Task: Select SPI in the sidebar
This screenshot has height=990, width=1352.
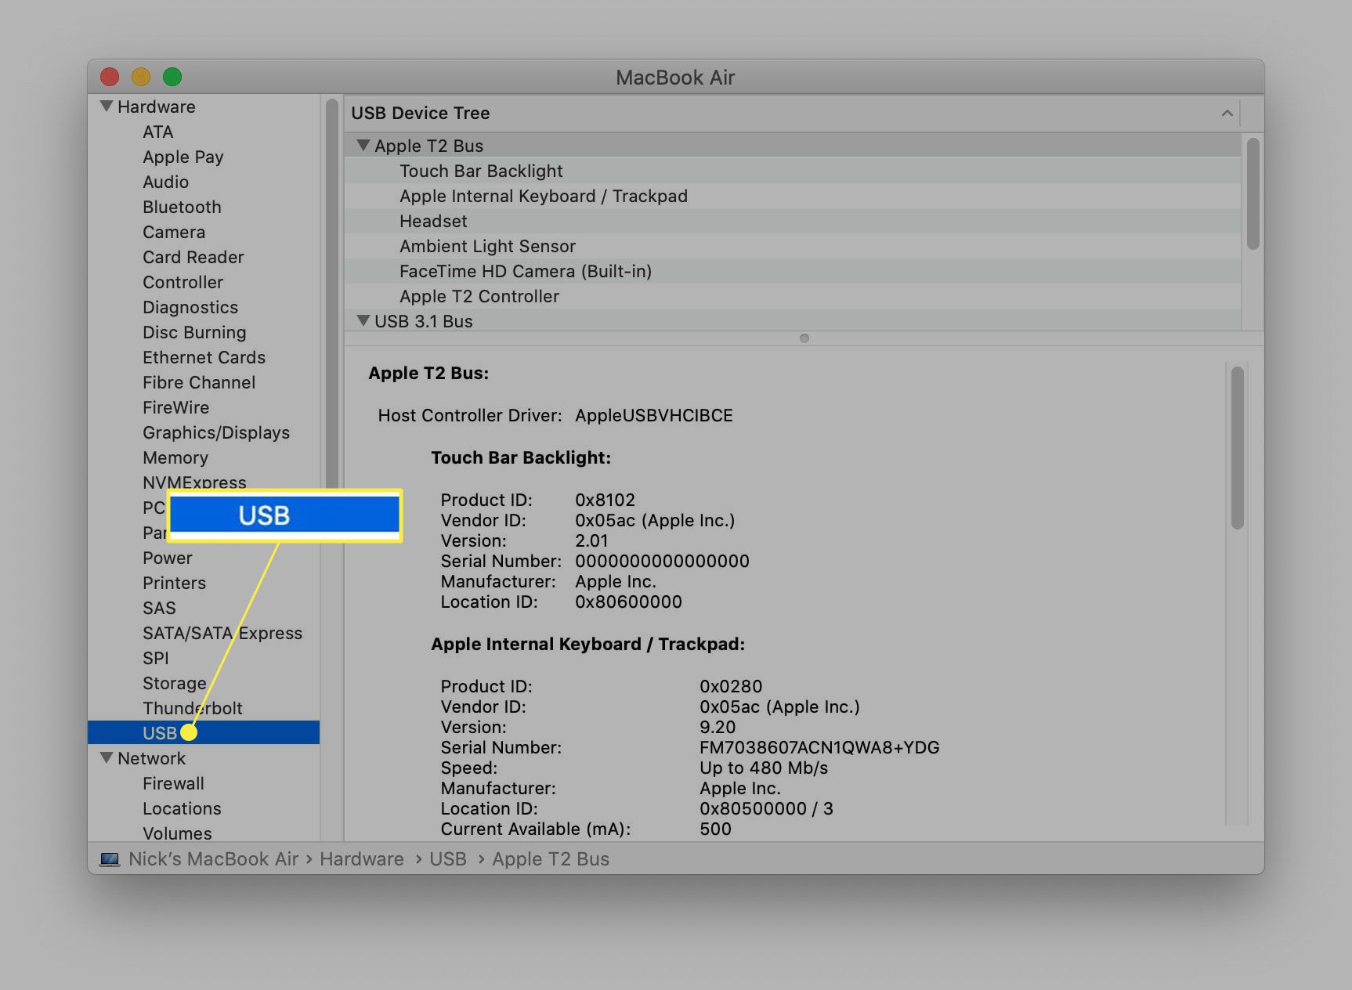Action: [x=155, y=658]
